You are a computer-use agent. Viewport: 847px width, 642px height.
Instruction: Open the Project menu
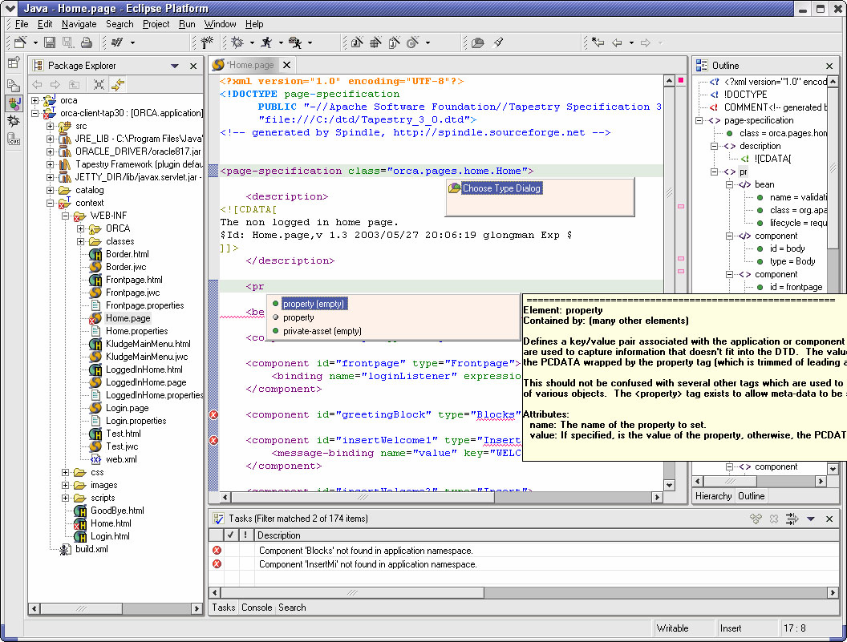pyautogui.click(x=156, y=24)
